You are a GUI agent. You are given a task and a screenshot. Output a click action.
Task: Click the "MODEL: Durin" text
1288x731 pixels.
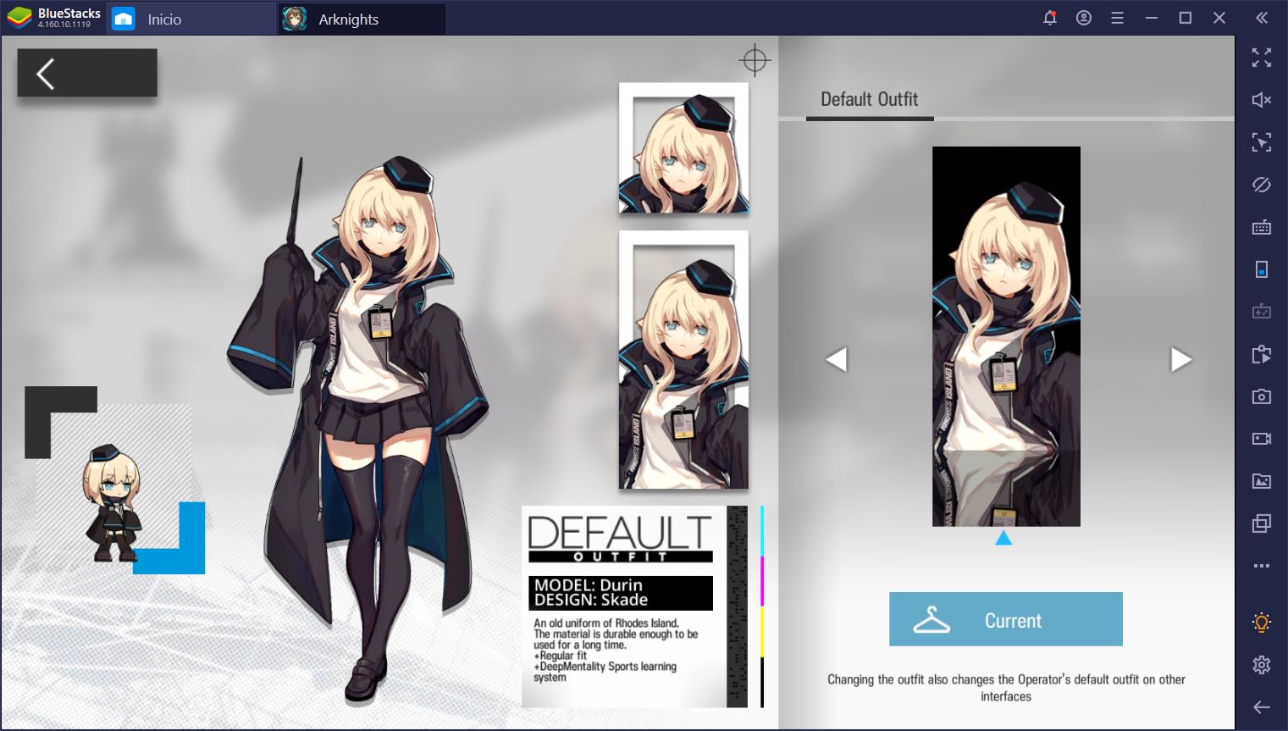tap(589, 585)
